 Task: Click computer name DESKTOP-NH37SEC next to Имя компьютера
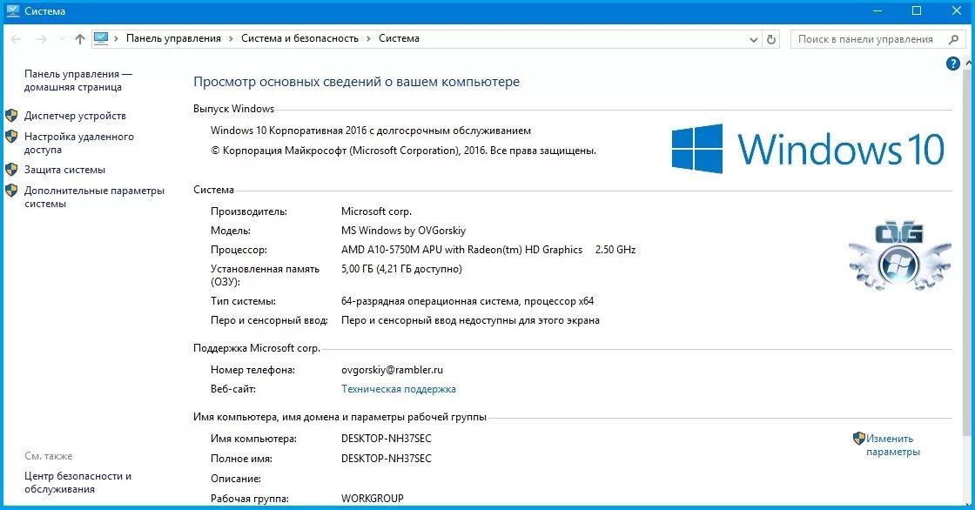387,439
